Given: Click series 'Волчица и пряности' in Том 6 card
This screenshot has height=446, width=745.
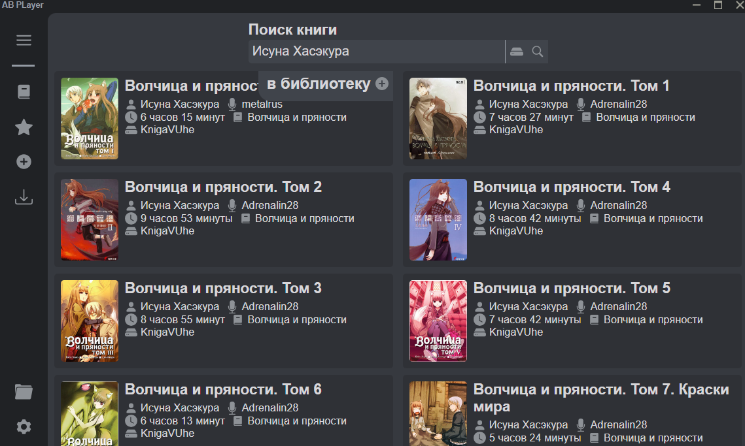Looking at the screenshot, I should pos(297,421).
